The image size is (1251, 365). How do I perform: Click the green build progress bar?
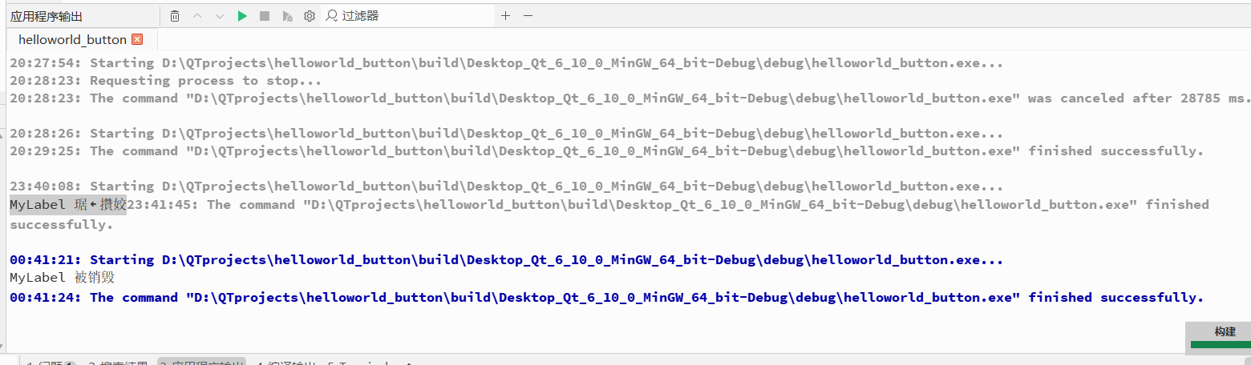[1221, 345]
